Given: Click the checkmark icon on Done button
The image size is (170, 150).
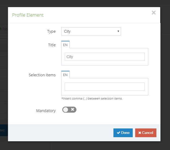Looking at the screenshot, I should (x=119, y=133).
